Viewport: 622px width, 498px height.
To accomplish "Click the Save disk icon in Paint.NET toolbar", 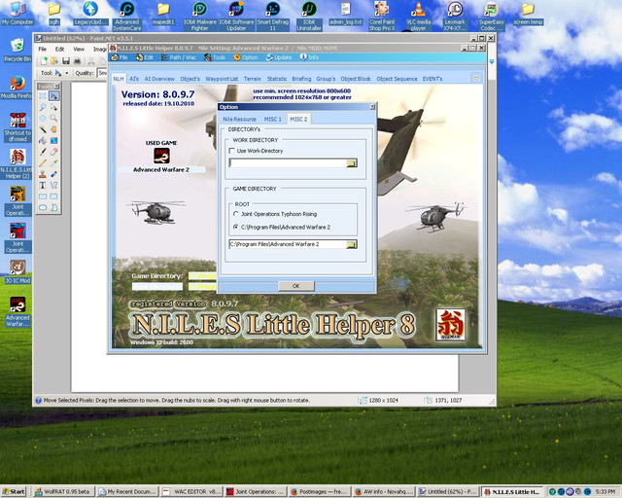I will point(66,60).
